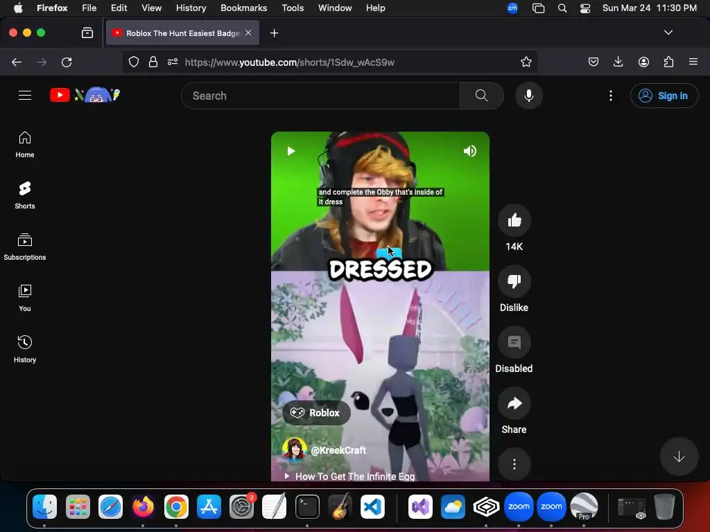Open Visual Studio Code from the Dock

click(x=372, y=506)
